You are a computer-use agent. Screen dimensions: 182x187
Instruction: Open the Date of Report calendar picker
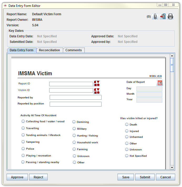pos(160,83)
